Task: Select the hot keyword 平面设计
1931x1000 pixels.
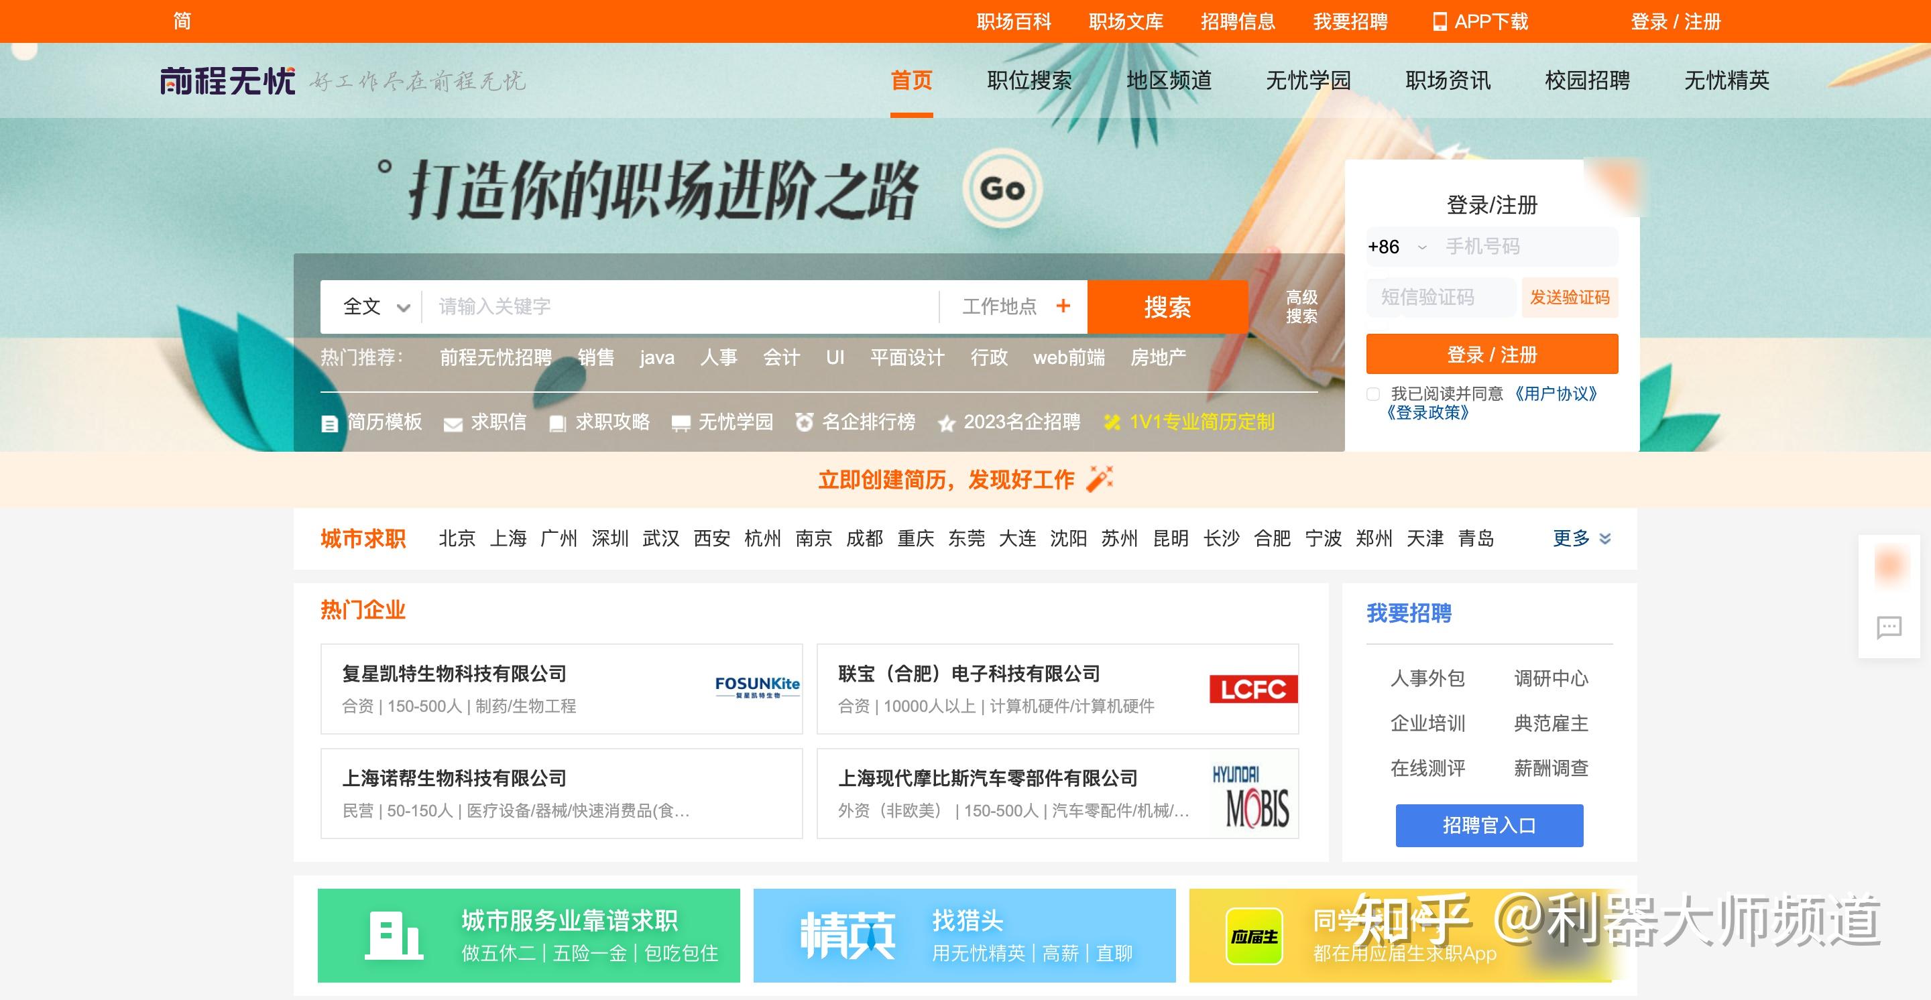Action: 907,357
